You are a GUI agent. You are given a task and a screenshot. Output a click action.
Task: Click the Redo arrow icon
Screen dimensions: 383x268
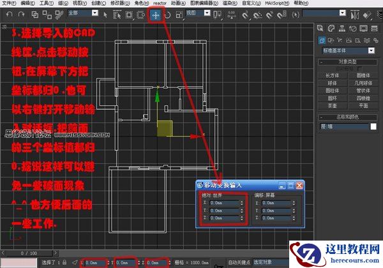[22, 15]
